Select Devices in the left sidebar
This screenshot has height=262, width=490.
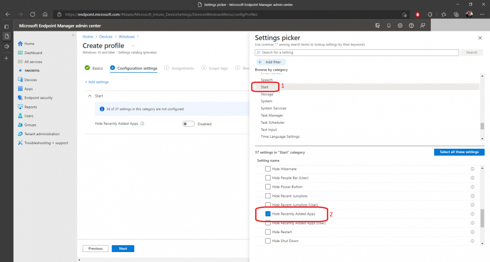(x=30, y=80)
